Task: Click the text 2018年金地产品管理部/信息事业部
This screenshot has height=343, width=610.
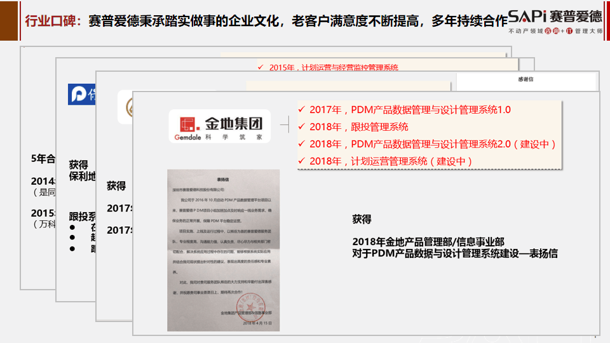Action: click(428, 242)
